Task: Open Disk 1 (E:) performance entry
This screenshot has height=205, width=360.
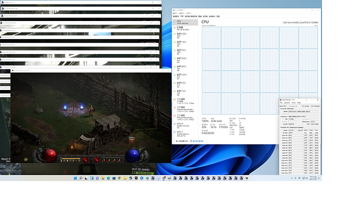Action: pos(185,43)
